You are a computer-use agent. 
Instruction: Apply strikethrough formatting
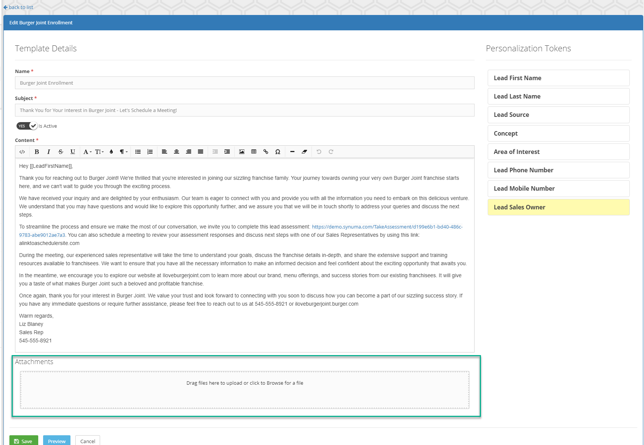(61, 152)
